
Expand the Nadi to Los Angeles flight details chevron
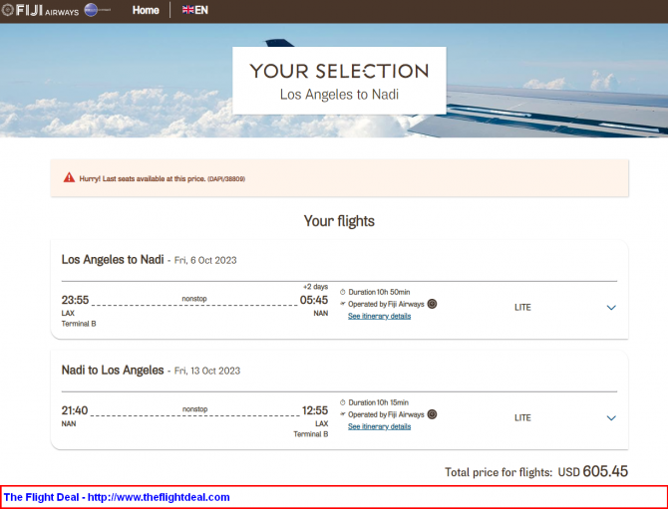coord(611,418)
